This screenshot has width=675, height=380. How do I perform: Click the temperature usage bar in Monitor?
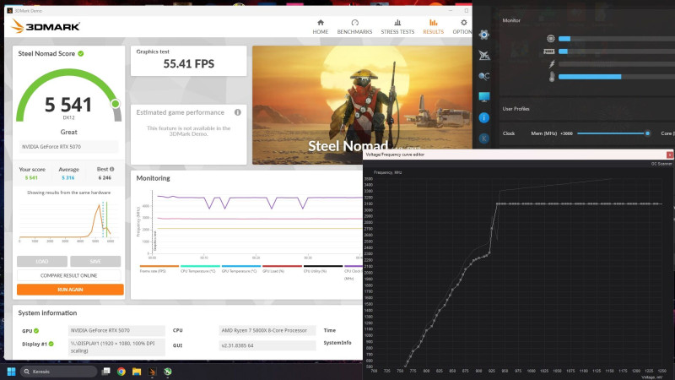pos(617,77)
